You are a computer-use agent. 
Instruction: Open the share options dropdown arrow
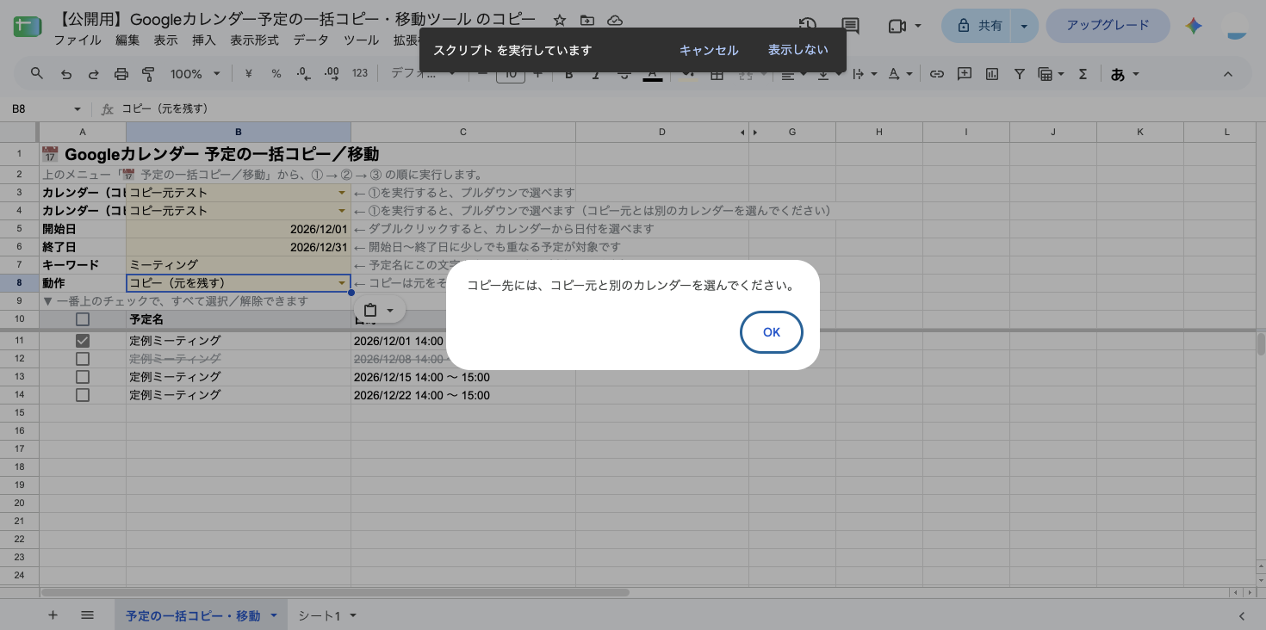pos(1024,26)
